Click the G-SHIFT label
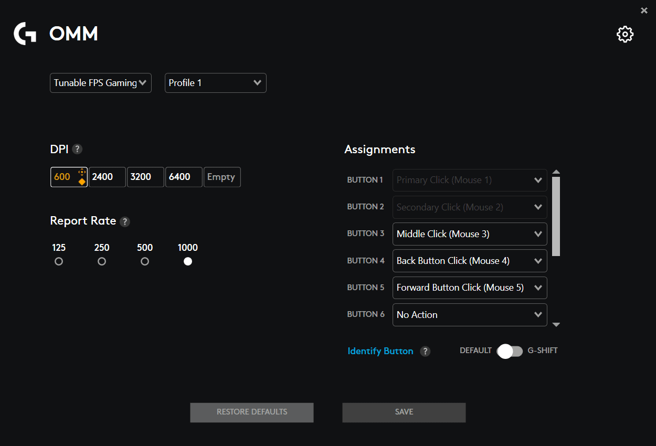 click(x=543, y=351)
